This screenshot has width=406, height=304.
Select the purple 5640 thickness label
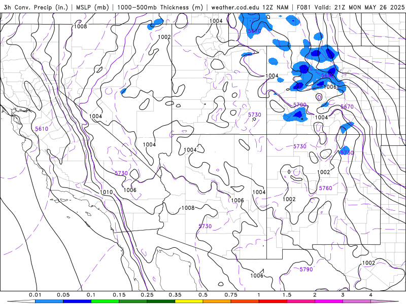pyautogui.click(x=327, y=75)
